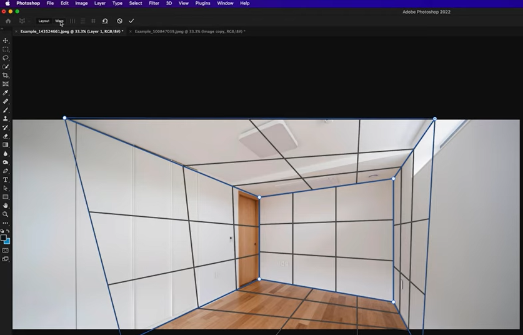The width and height of the screenshot is (523, 335).
Task: Reset to default foreground/background colors
Action: pyautogui.click(x=2, y=231)
